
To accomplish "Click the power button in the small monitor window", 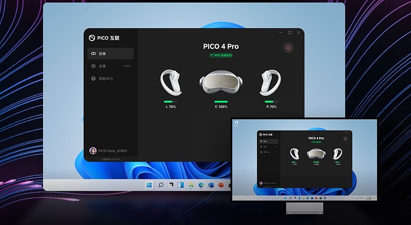I will pos(345,139).
